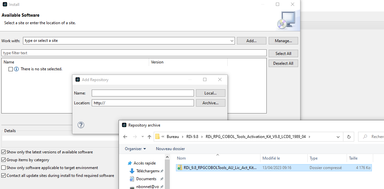This screenshot has height=189, width=384.
Task: Click the Name field in Add Repository
Action: 143,93
